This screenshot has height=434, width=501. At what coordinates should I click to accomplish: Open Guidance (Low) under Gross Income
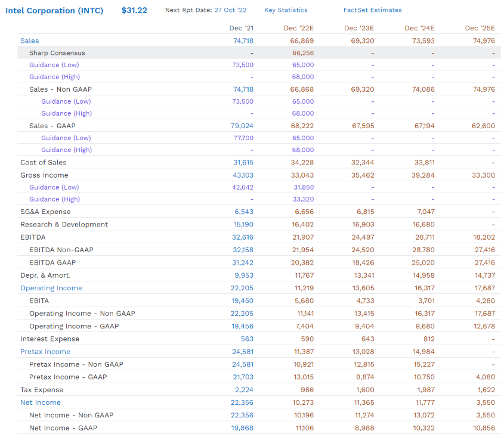(x=54, y=187)
